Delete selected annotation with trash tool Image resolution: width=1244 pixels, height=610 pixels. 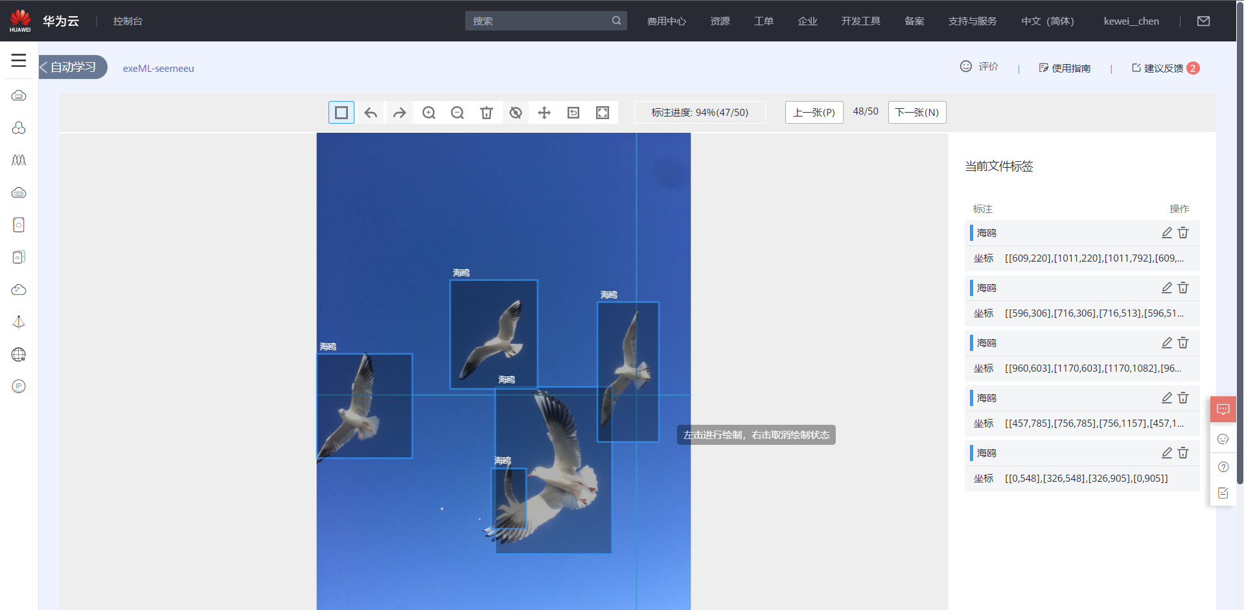click(x=487, y=113)
